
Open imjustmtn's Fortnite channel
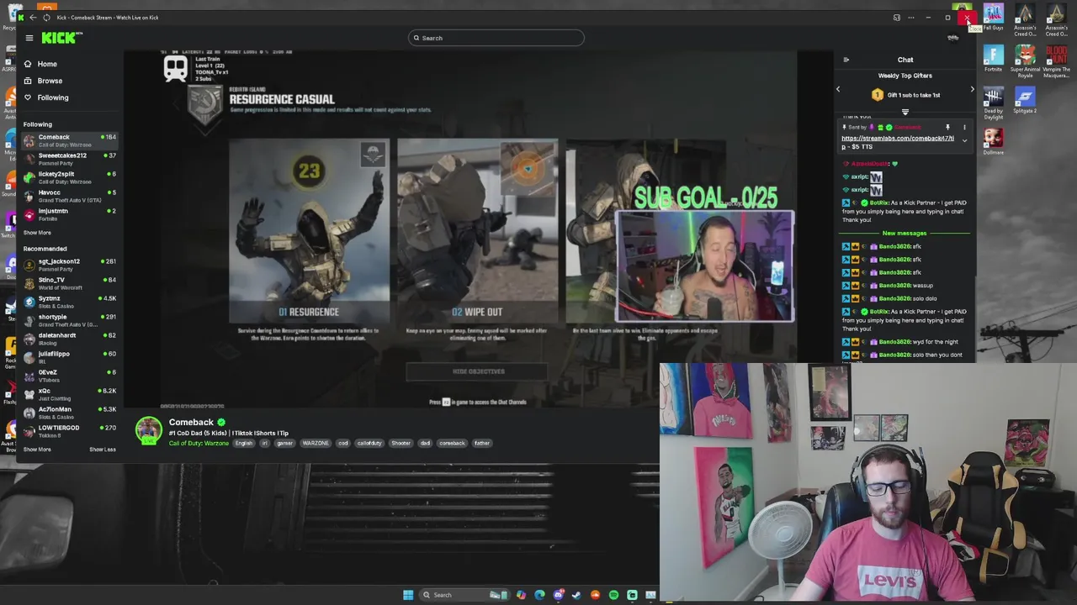pyautogui.click(x=70, y=214)
